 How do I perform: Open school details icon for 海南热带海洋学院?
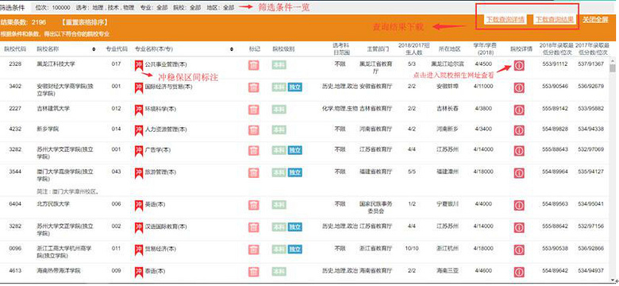pyautogui.click(x=519, y=272)
